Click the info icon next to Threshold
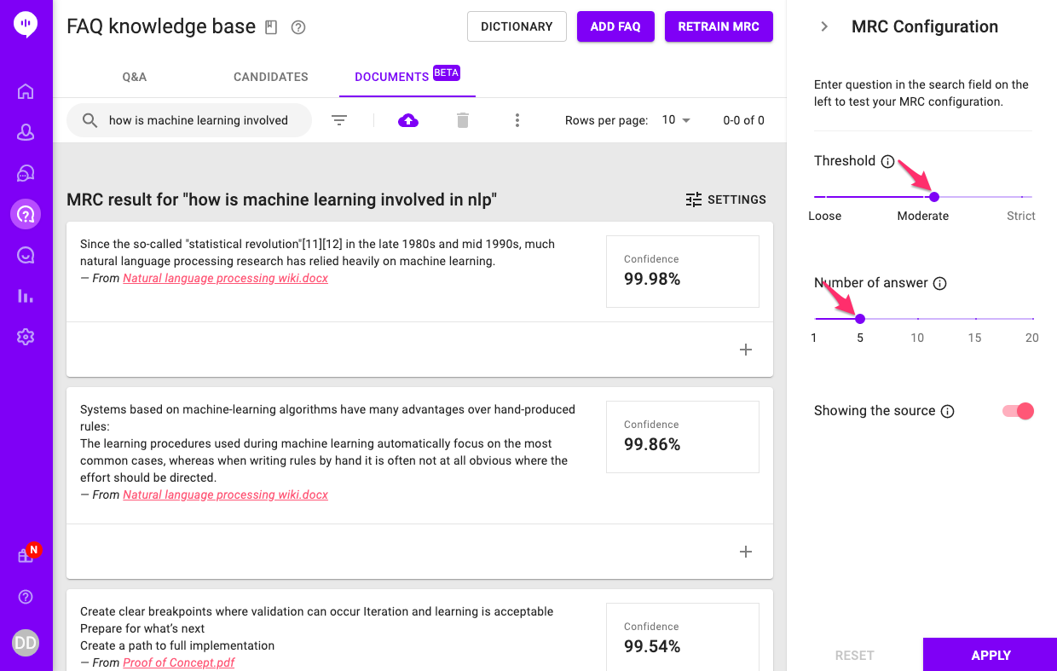This screenshot has width=1057, height=671. [887, 161]
